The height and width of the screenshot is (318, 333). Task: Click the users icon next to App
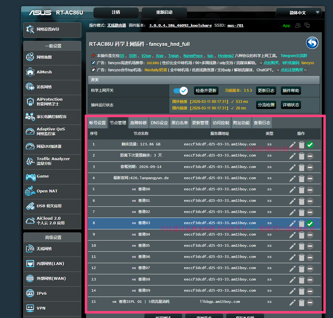point(298,25)
